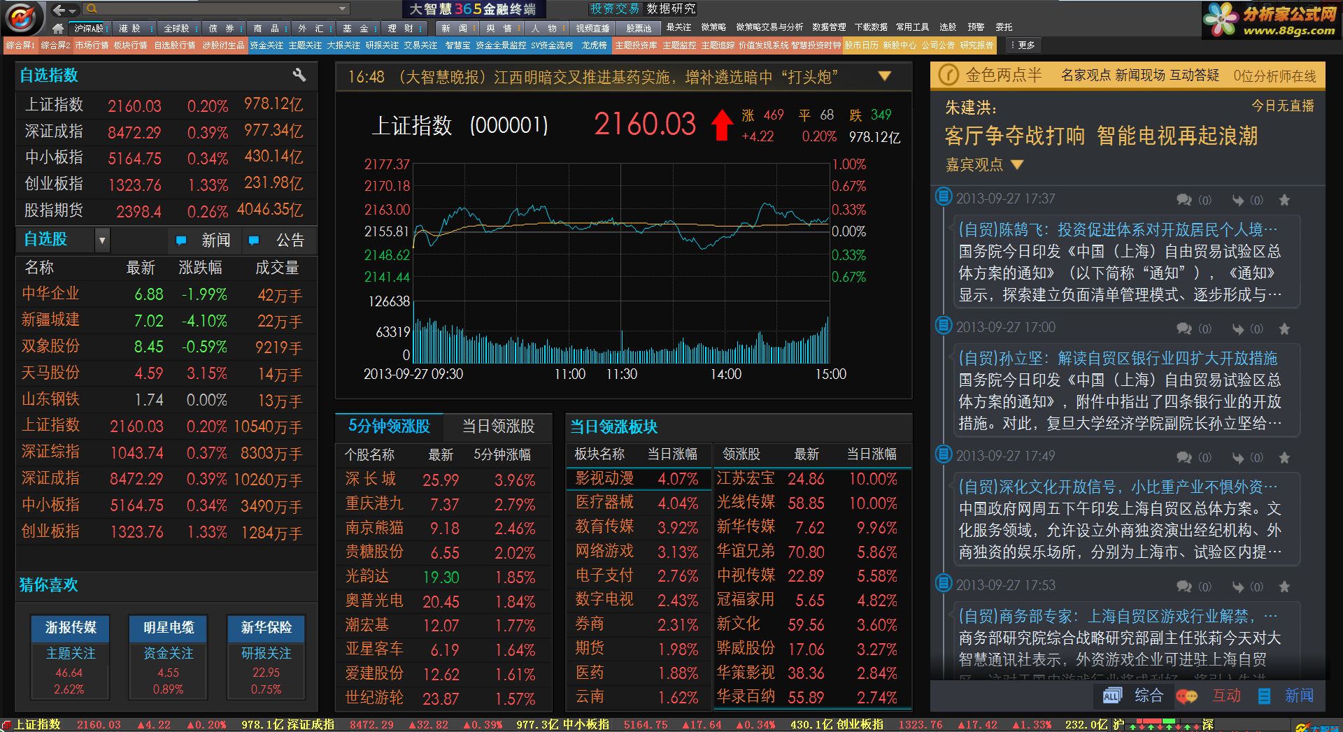Open the 新闻 top menu submenu dots
Screen dimensions: 1343x732
[x=474, y=29]
